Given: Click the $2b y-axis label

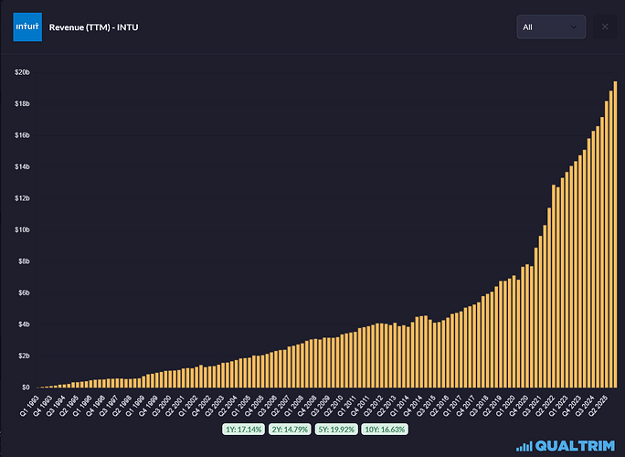Looking at the screenshot, I should pyautogui.click(x=24, y=356).
